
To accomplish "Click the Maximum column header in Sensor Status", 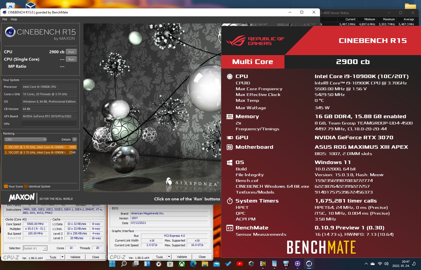I will (389, 19).
